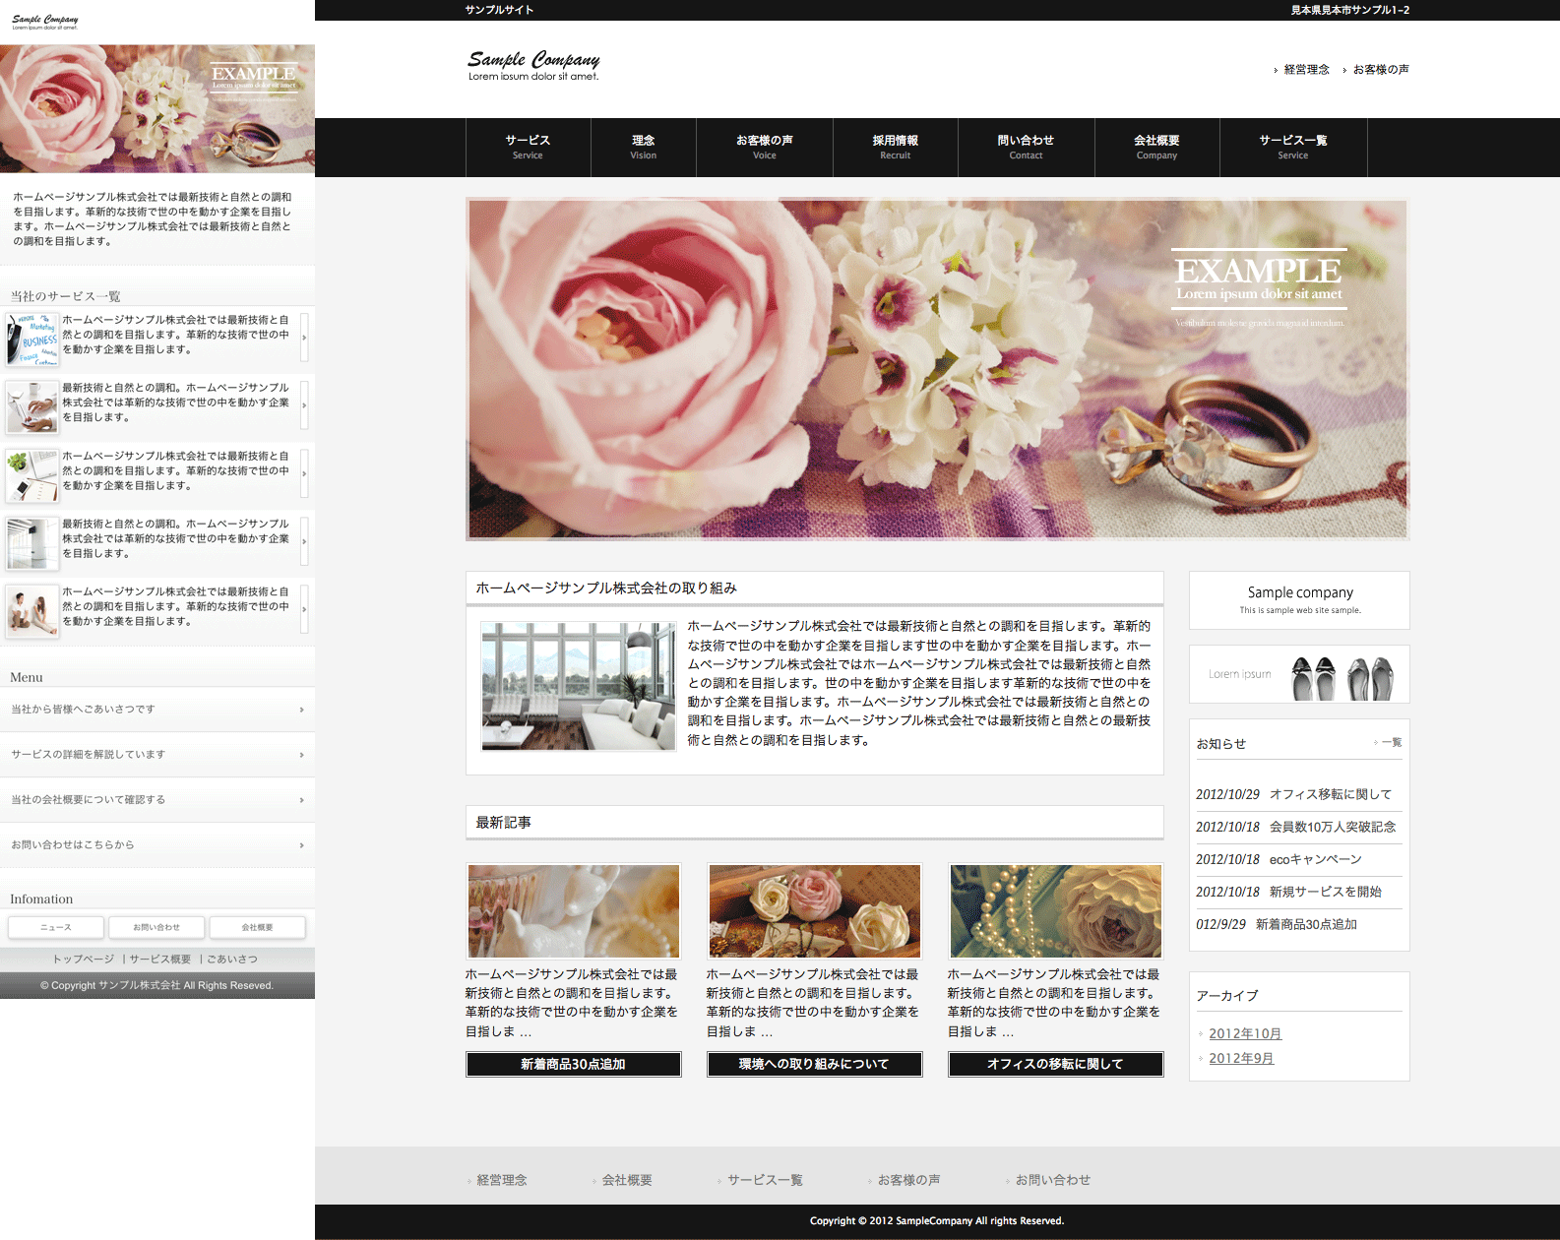Click the お客様の声 link in top header
This screenshot has height=1240, width=1560.
click(x=1380, y=70)
